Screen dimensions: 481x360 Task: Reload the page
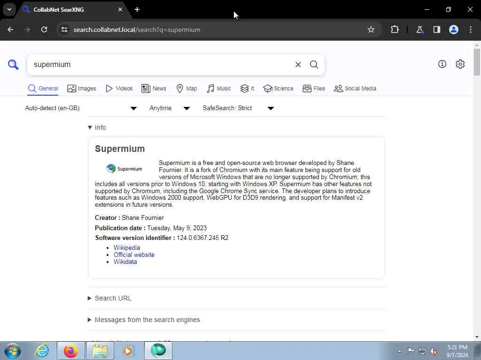click(x=44, y=30)
